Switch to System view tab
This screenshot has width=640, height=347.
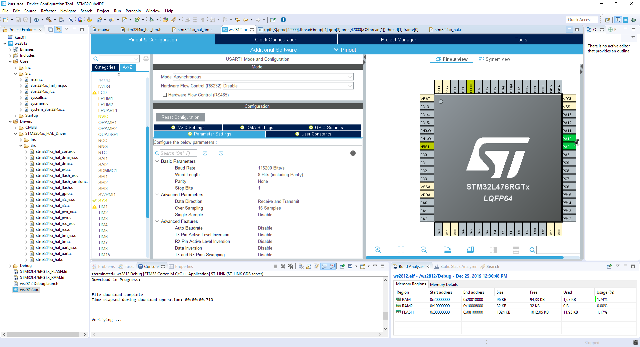(x=494, y=59)
